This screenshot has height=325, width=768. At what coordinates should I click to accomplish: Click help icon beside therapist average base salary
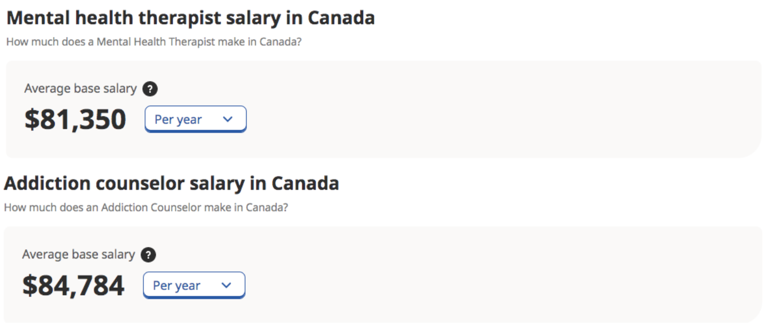click(150, 89)
